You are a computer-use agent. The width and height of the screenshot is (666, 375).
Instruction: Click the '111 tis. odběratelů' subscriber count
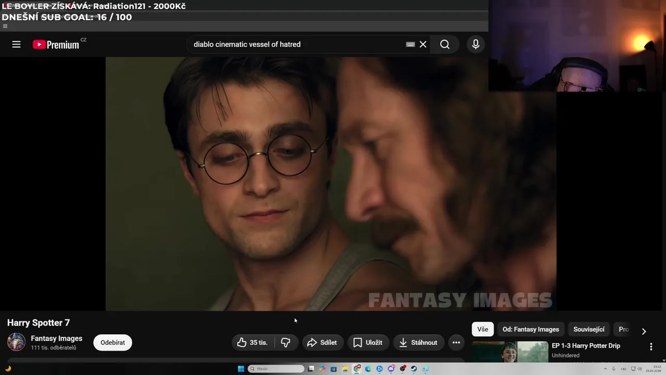coord(54,347)
